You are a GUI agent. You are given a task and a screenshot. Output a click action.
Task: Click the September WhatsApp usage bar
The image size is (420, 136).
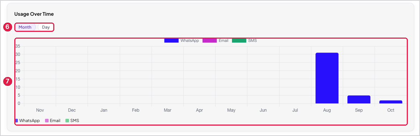click(359, 99)
